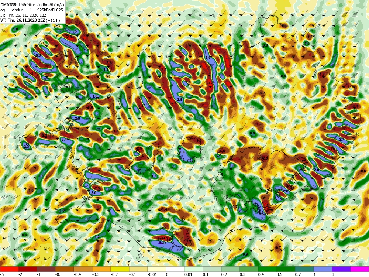Click the '-2.0' value label
This screenshot has height=277, width=369.
(x=265, y=158)
